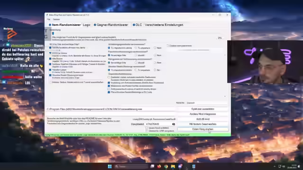Toggle the für URM ausgeben checkbox
Screen dimensions: 303x170
click(x=147, y=131)
